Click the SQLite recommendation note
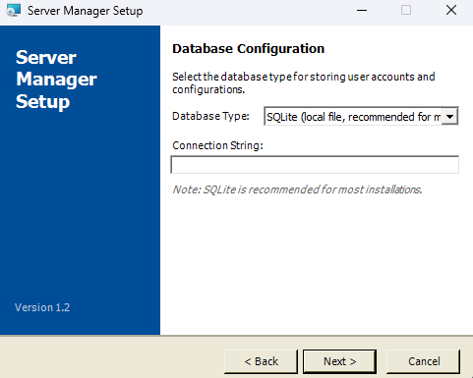473x378 pixels. point(297,189)
